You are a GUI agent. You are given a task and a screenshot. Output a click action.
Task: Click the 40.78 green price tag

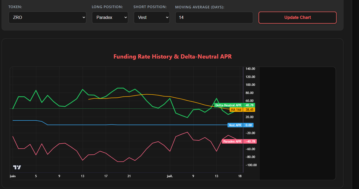(x=249, y=105)
